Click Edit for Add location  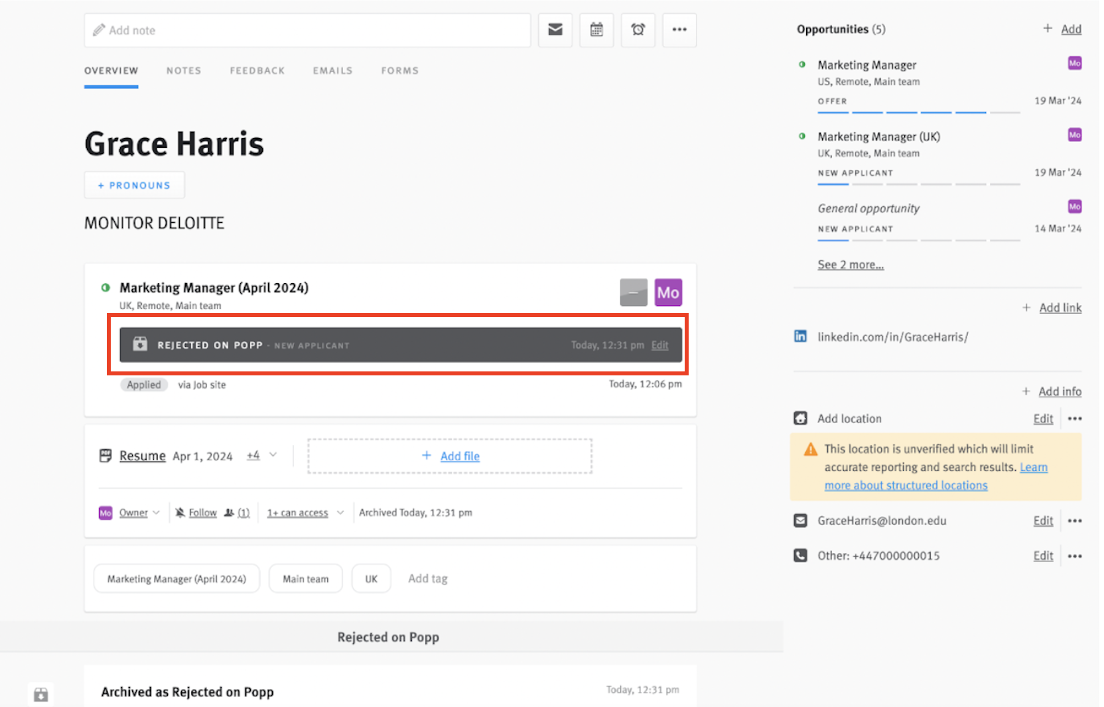point(1043,418)
